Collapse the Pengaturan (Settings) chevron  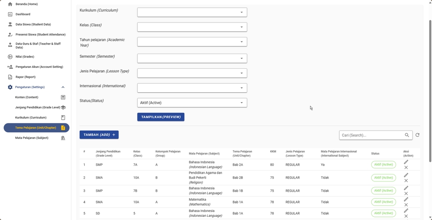click(63, 87)
